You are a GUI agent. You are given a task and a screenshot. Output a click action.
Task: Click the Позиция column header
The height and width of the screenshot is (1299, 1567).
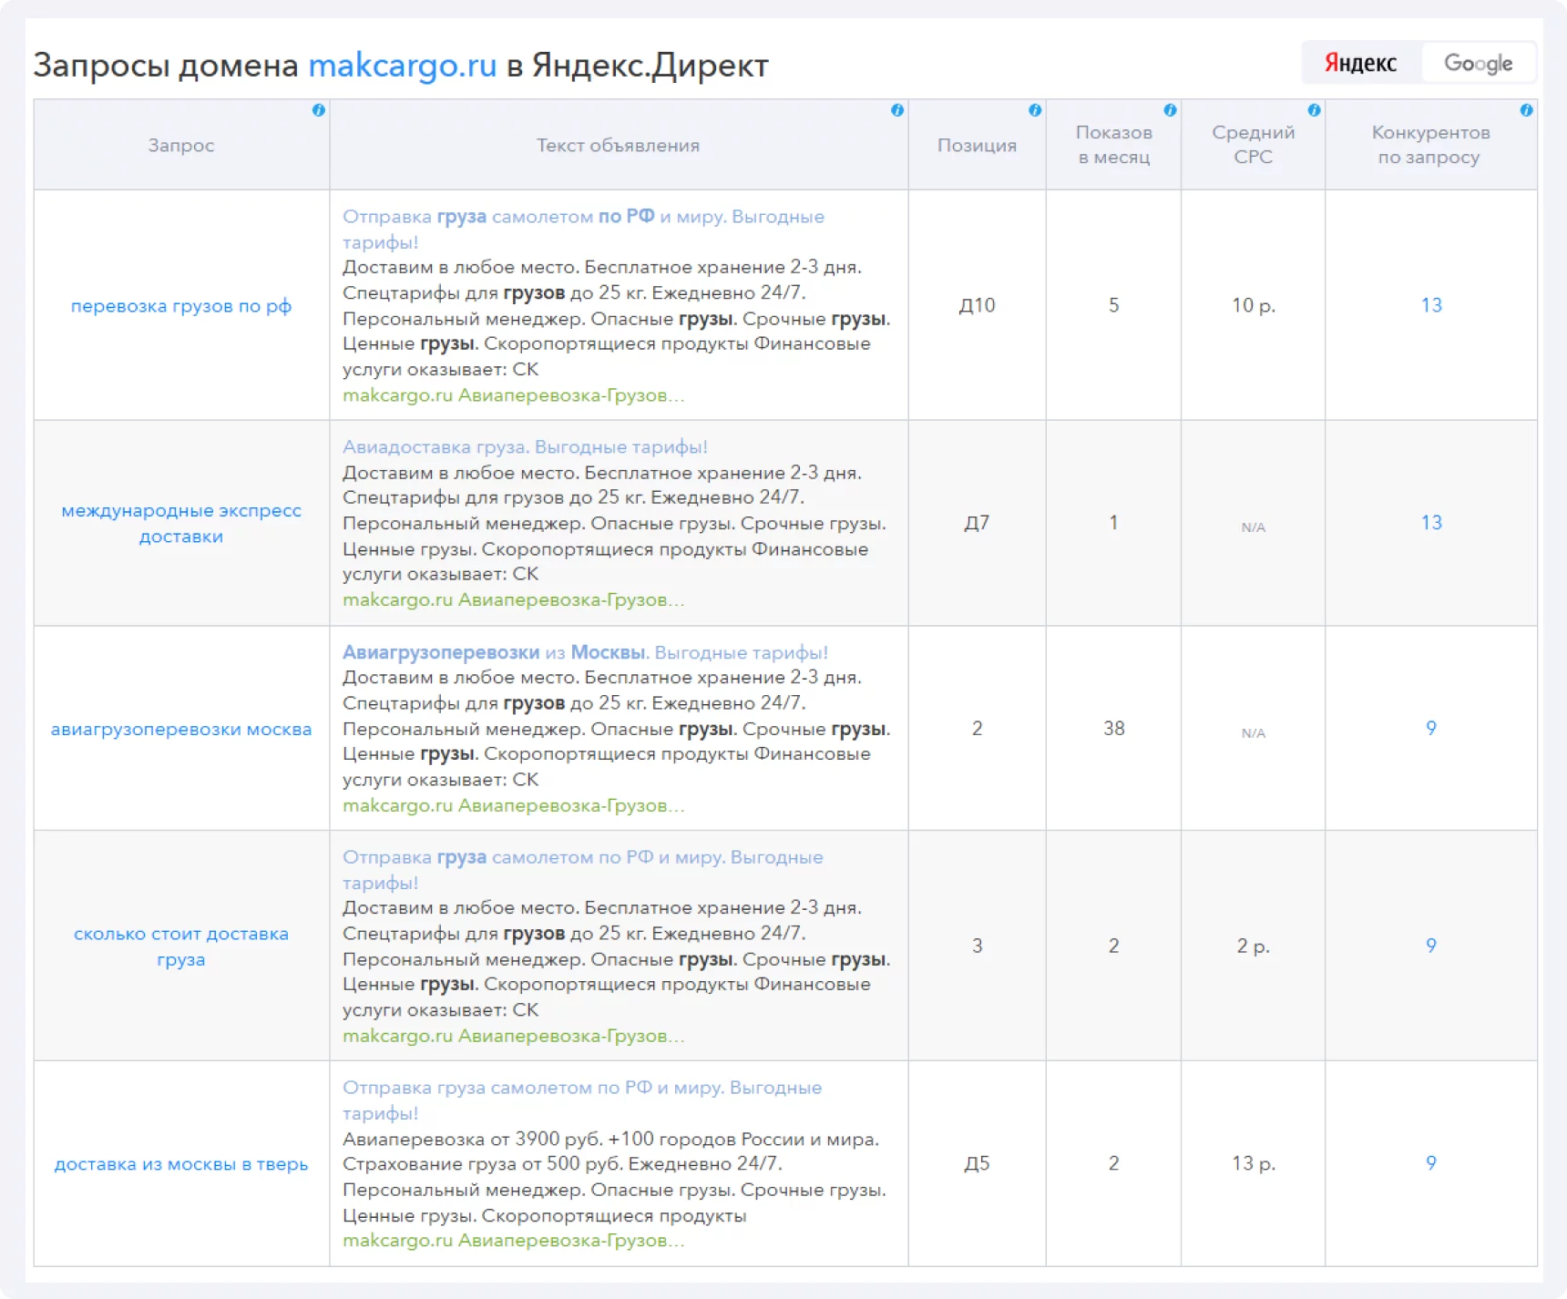(977, 145)
